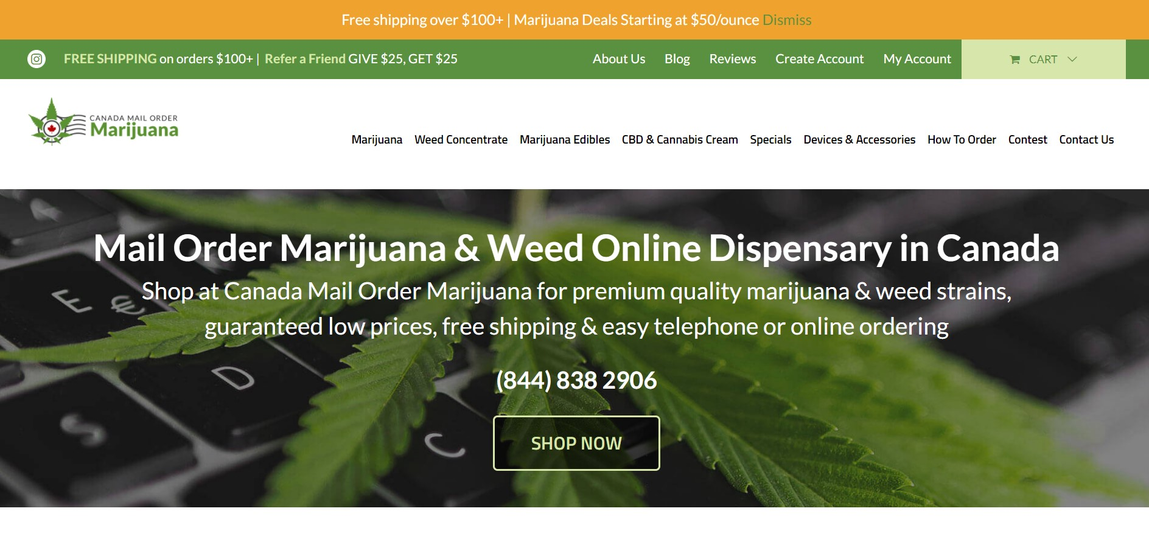Open Marijuana Edibles category
Screen dimensions: 1149x542
click(565, 140)
